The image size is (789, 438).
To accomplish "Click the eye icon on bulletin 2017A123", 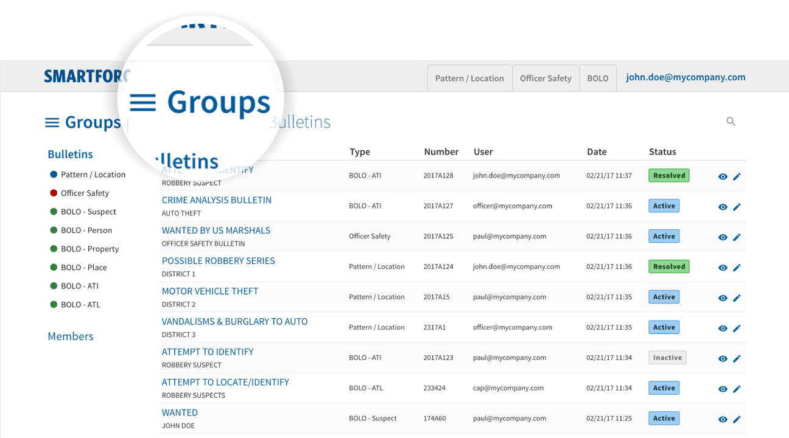I will 723,359.
